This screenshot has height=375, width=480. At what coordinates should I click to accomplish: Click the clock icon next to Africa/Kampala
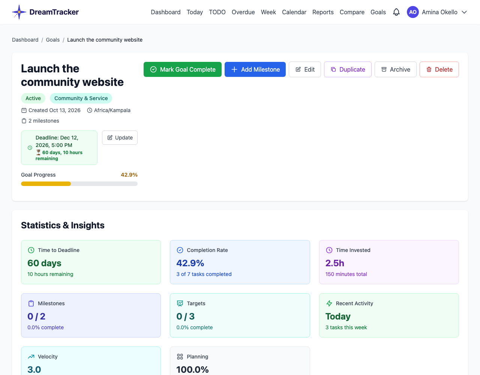(x=90, y=110)
